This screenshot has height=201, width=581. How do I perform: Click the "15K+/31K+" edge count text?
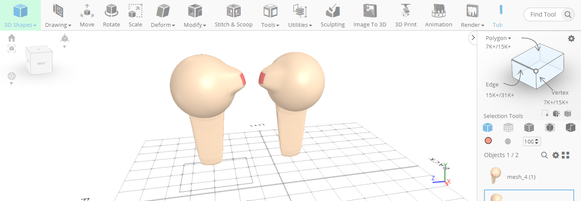point(500,95)
